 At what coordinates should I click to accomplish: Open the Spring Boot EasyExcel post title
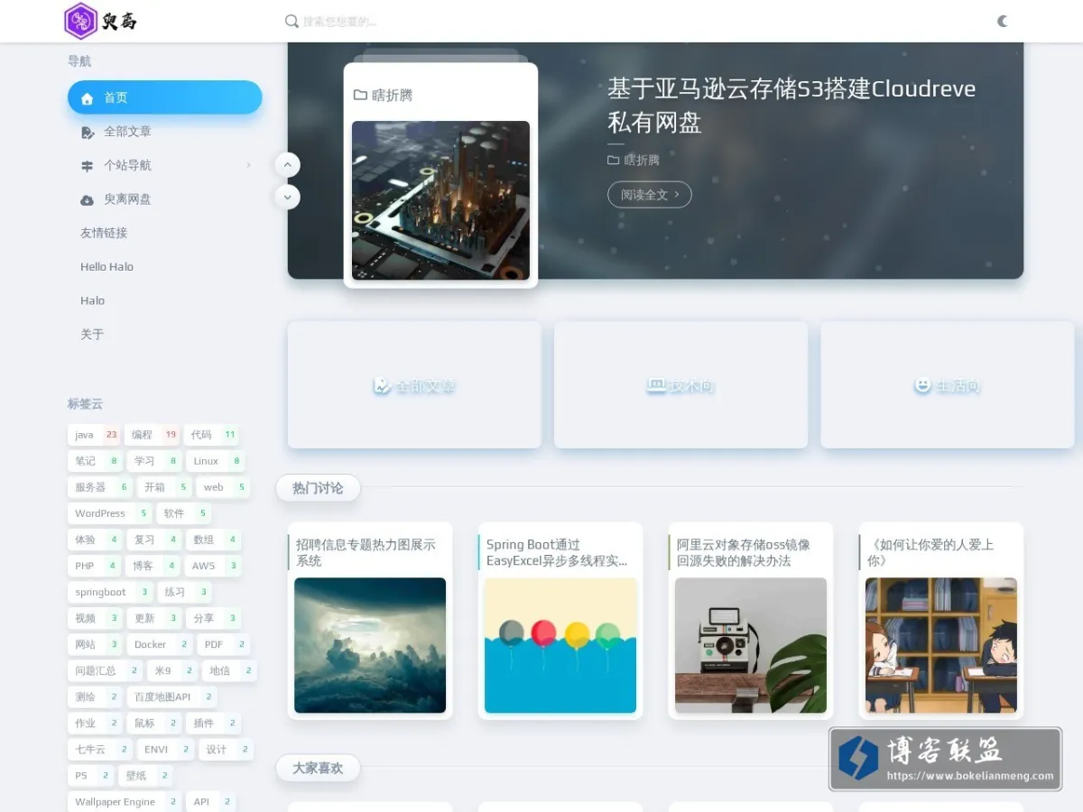coord(557,552)
